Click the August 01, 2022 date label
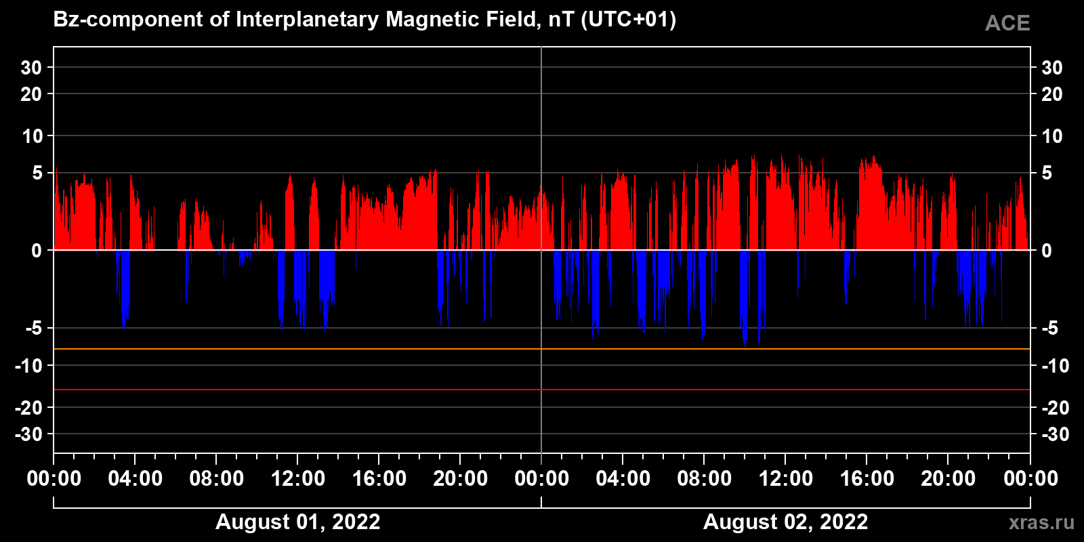Image resolution: width=1084 pixels, height=542 pixels. [x=298, y=522]
